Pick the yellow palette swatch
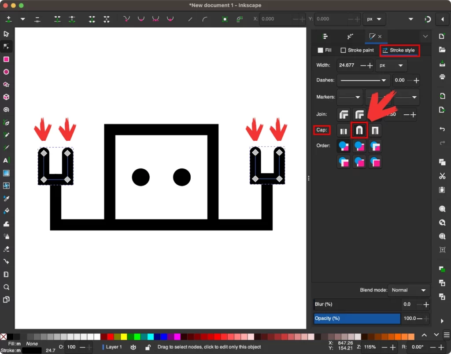 coord(124,336)
